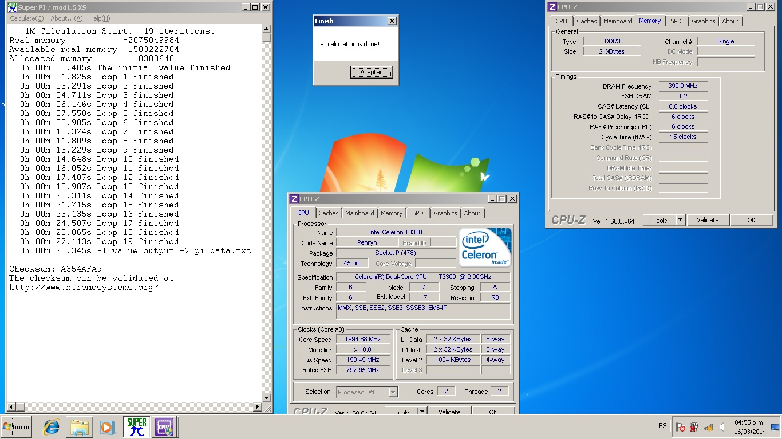This screenshot has height=439, width=782.
Task: Switch to Graphics tab in the front CPU-Z window
Action: (x=445, y=213)
